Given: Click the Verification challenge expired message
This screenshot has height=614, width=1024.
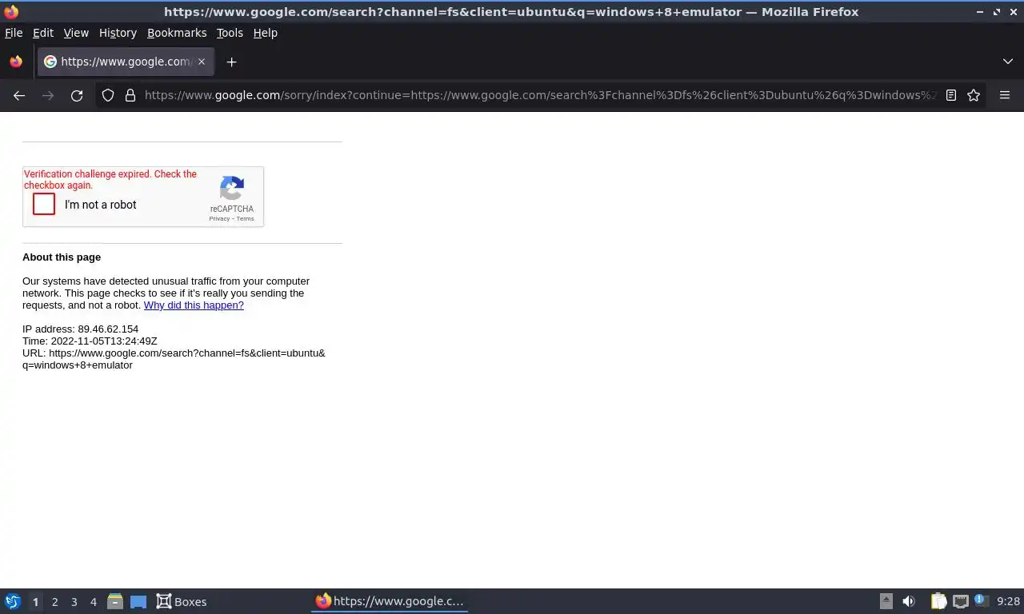Looking at the screenshot, I should (110, 180).
